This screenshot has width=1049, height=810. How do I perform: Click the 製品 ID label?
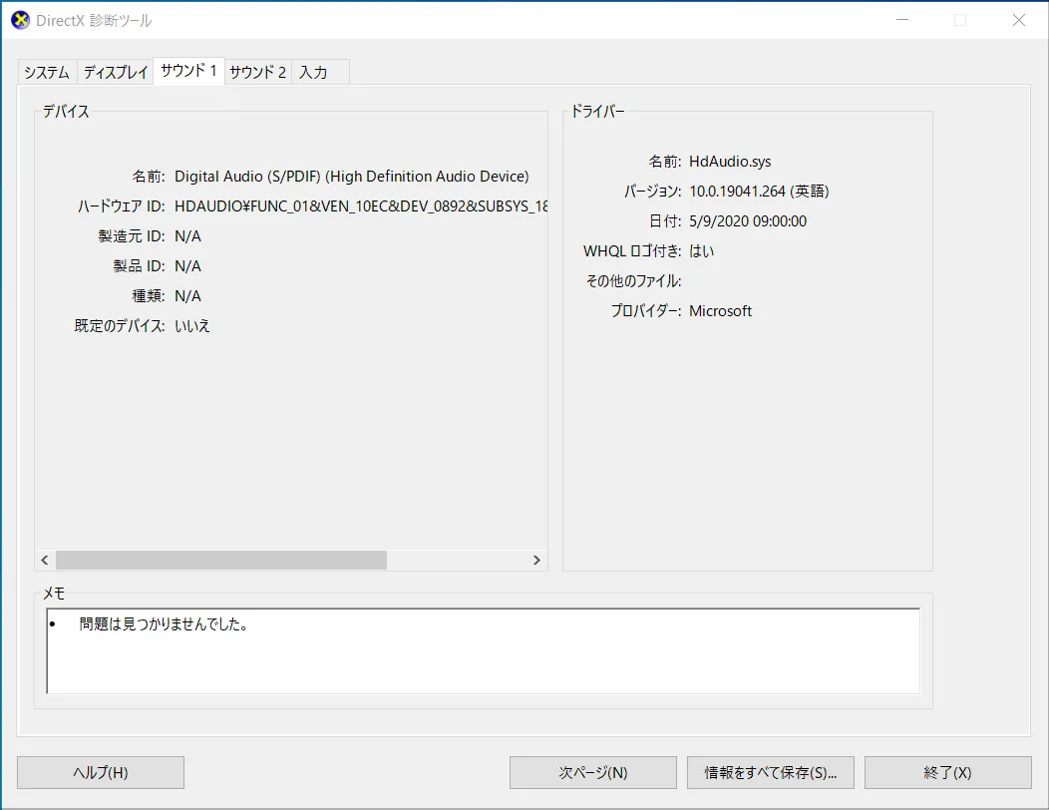click(x=139, y=266)
